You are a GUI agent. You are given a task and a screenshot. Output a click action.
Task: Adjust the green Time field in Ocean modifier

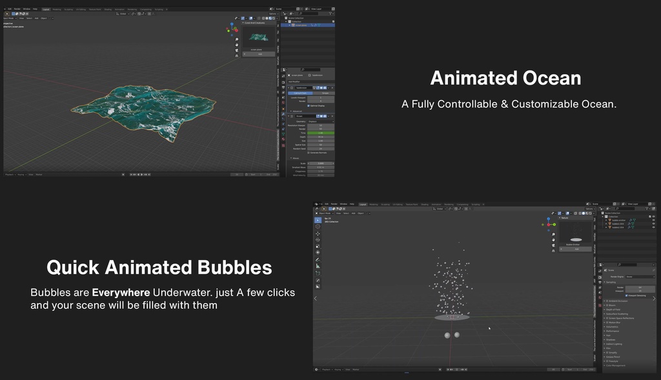pos(321,133)
